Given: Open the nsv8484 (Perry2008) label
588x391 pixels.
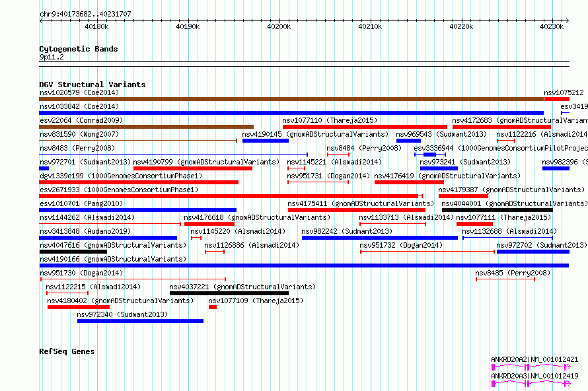Looking at the screenshot, I should pyautogui.click(x=364, y=148).
